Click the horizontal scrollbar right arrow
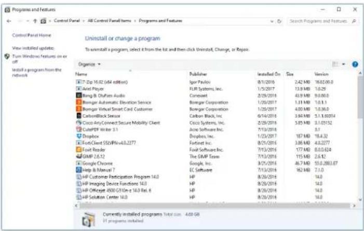 pos(354,206)
